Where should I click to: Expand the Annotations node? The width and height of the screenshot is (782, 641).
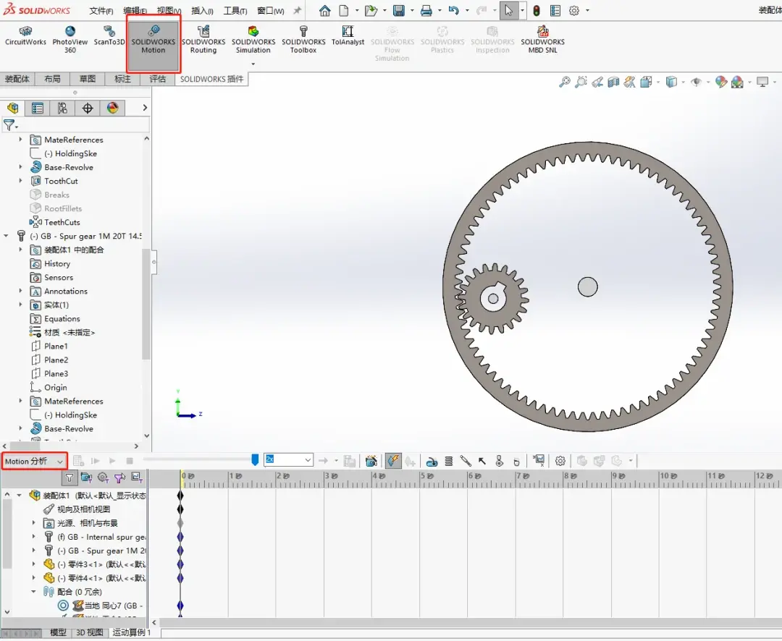20,291
